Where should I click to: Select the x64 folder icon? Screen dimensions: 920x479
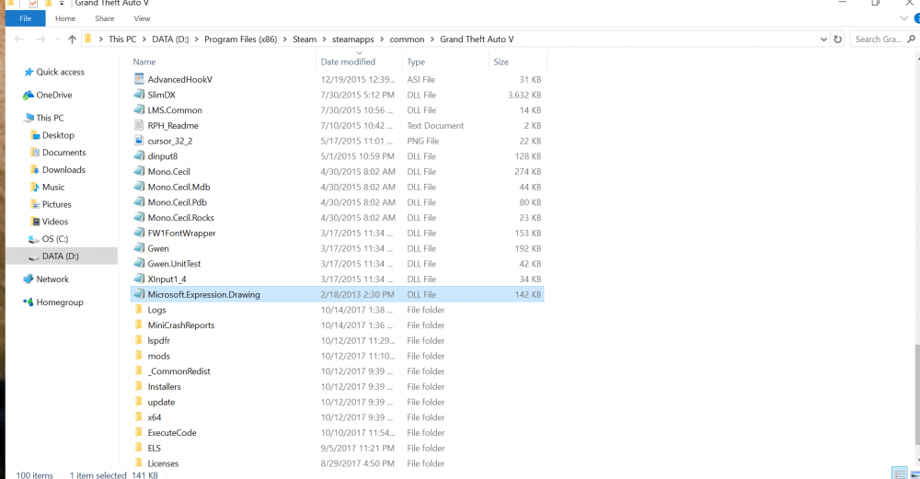pos(139,416)
